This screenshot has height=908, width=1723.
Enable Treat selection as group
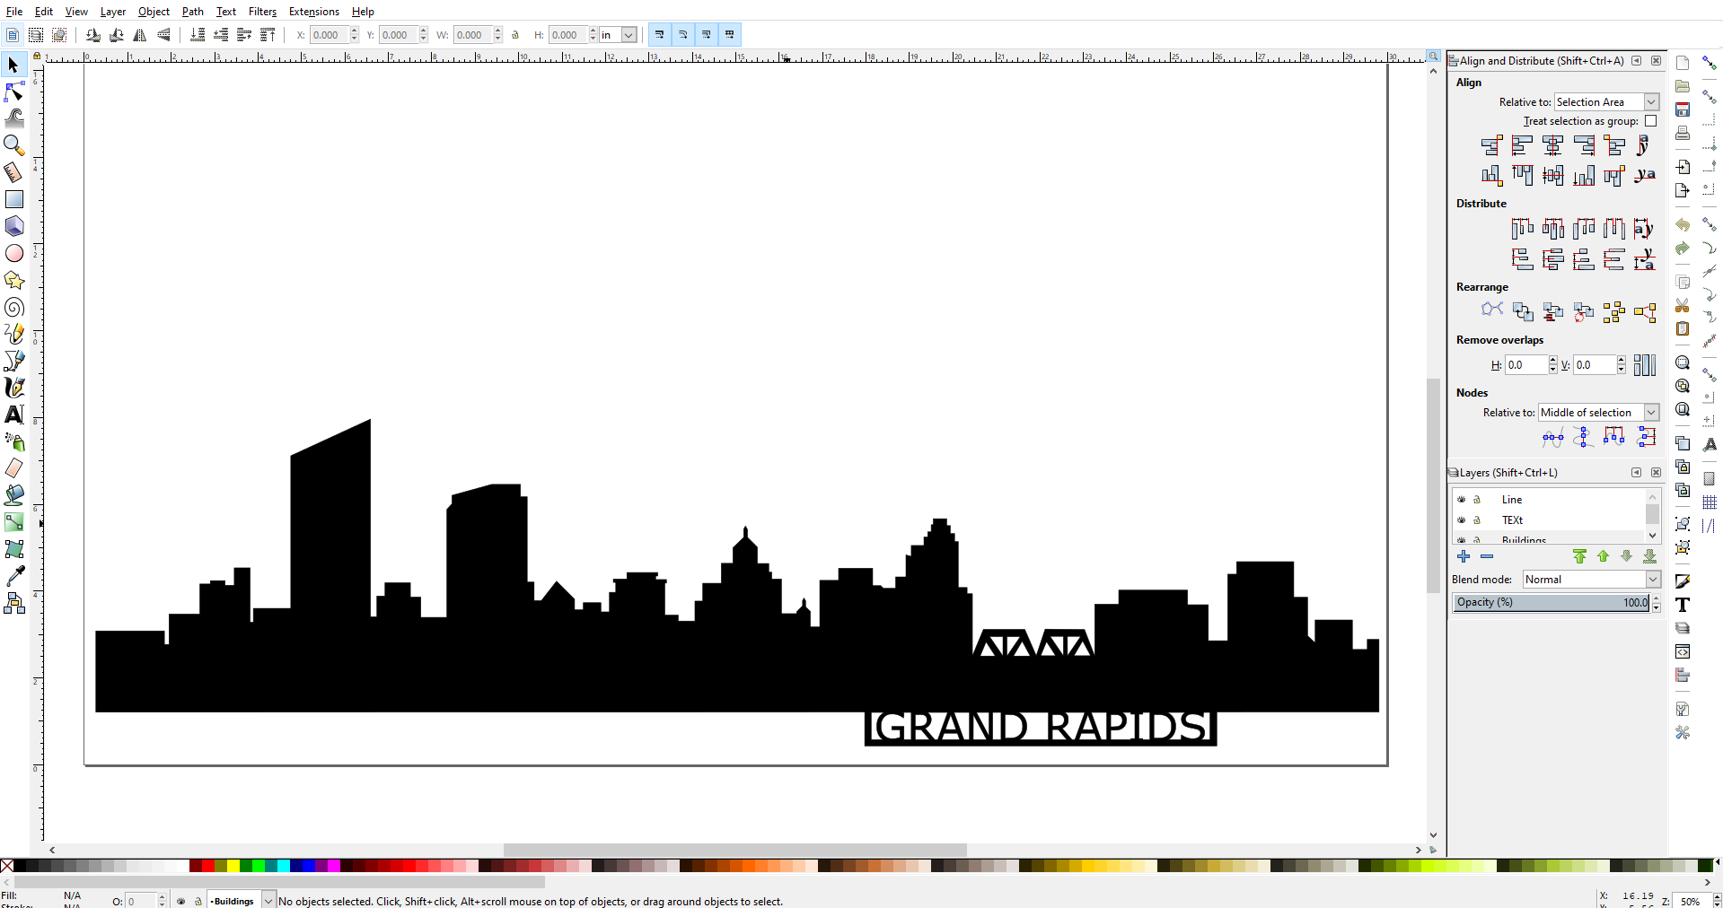tap(1653, 121)
